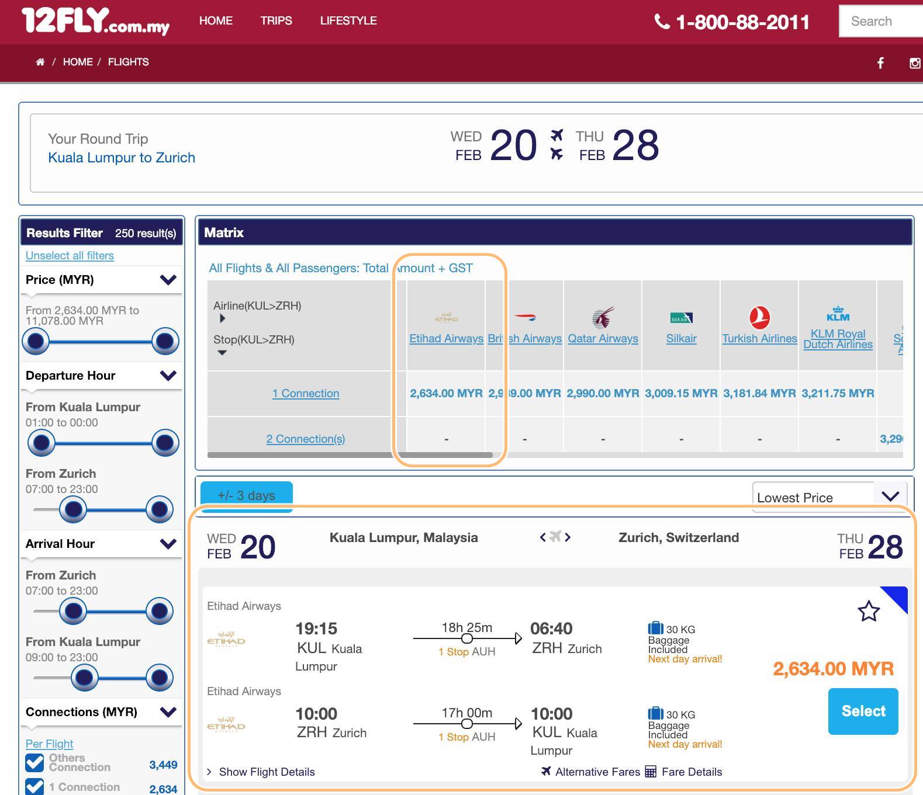The width and height of the screenshot is (923, 795).
Task: Click 3,181.84 MYR Turkish matrix price
Action: tap(759, 393)
